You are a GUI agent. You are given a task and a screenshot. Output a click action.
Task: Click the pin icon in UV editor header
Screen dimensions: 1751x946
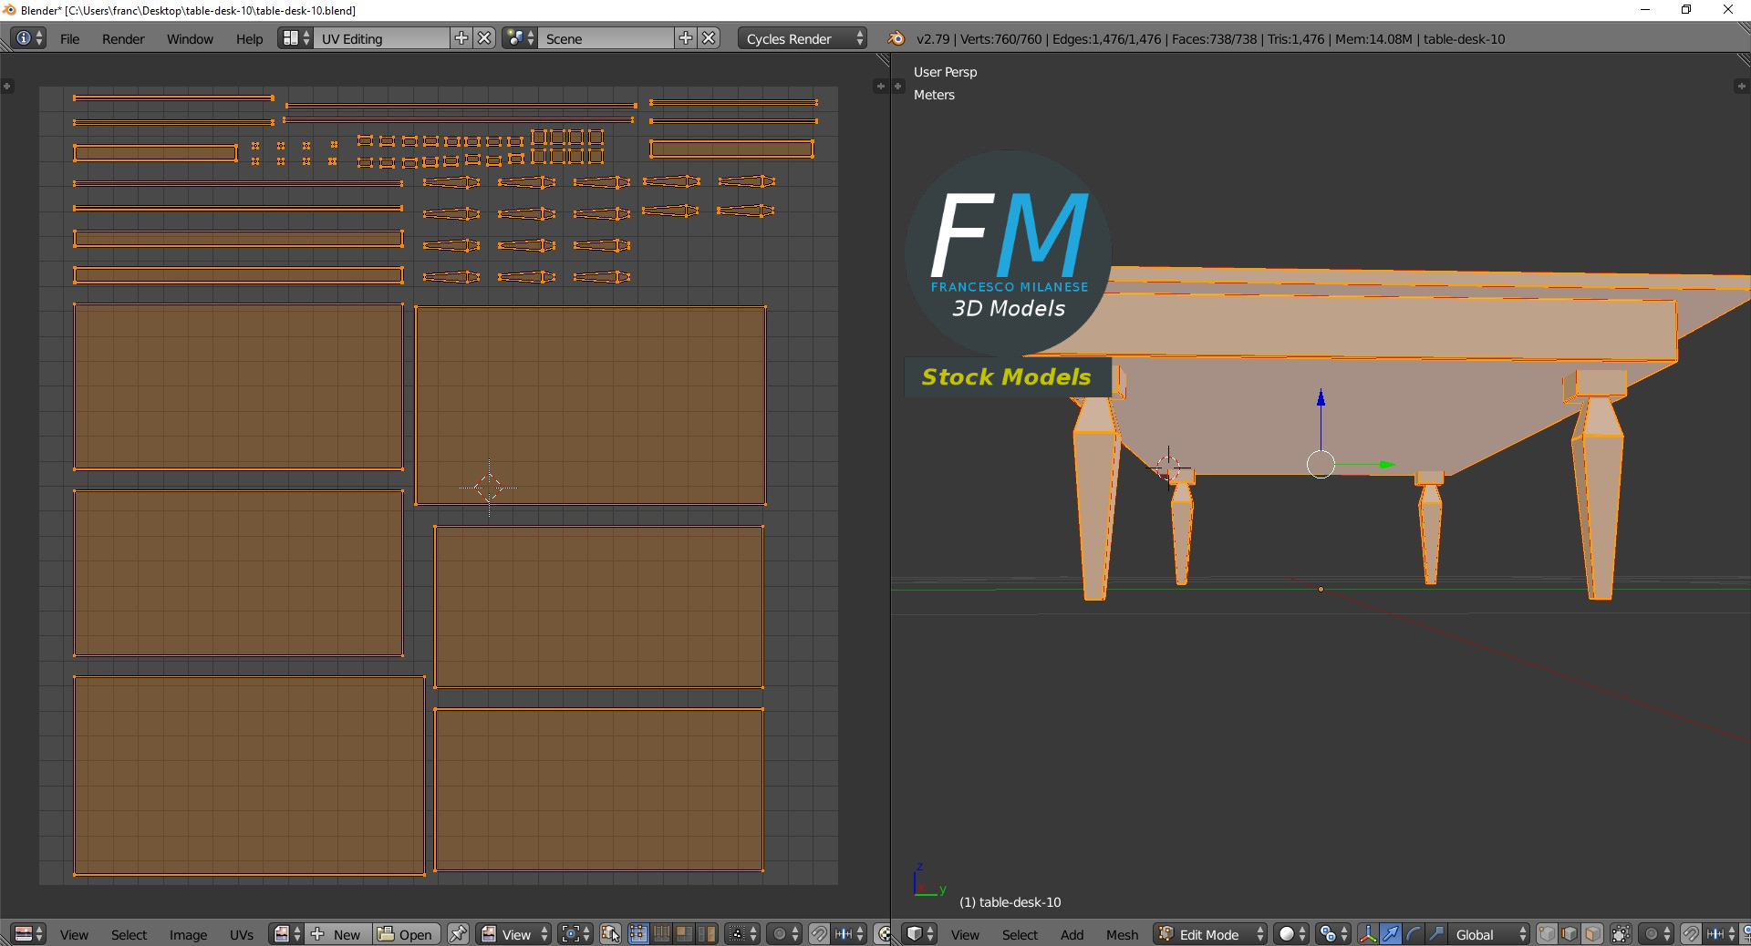(457, 934)
